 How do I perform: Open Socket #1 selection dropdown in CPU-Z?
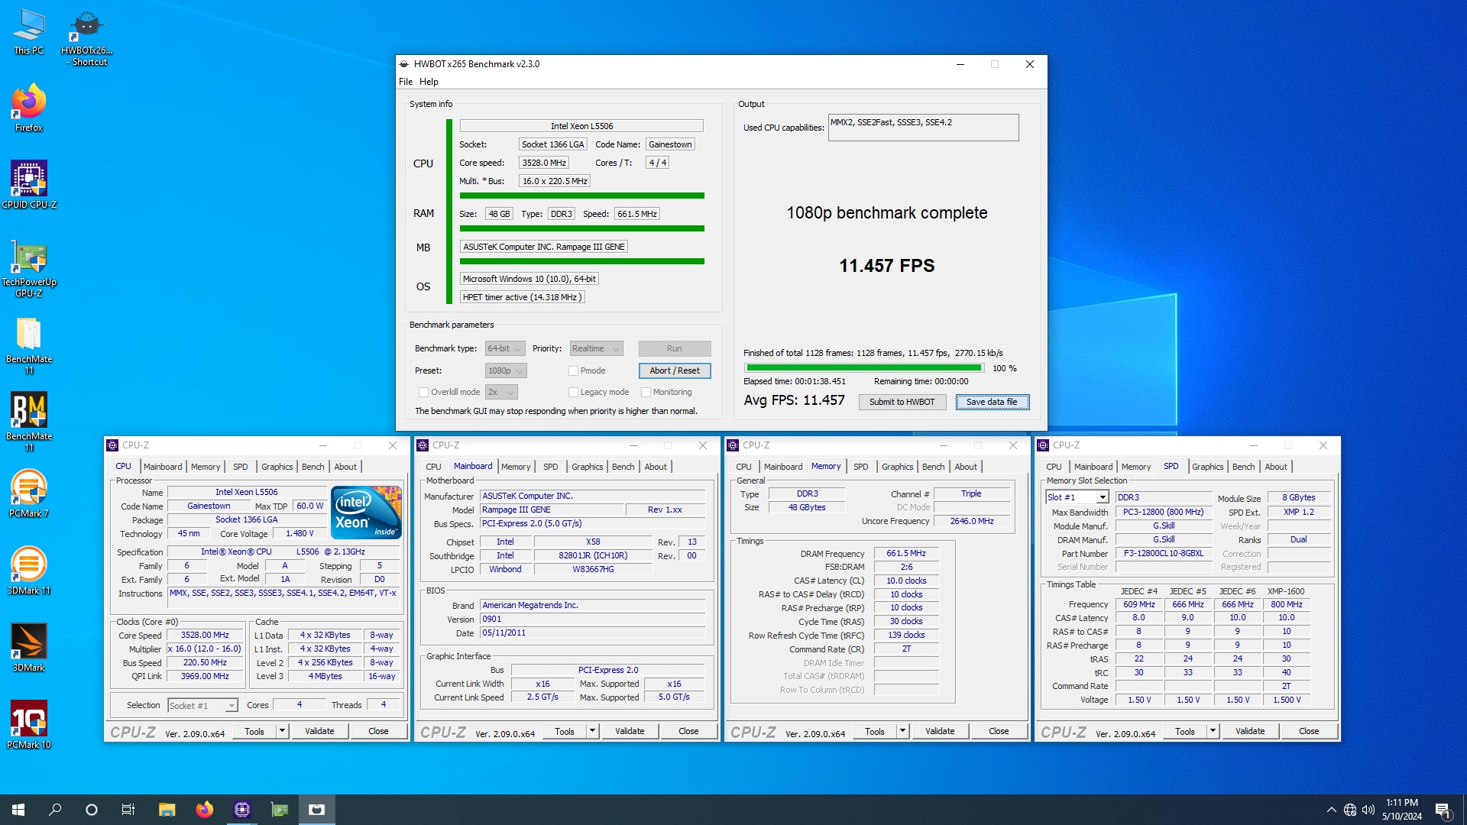pos(202,706)
